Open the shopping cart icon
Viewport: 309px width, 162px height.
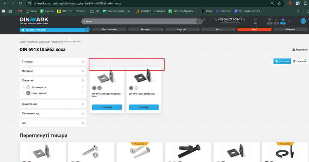click(x=283, y=20)
